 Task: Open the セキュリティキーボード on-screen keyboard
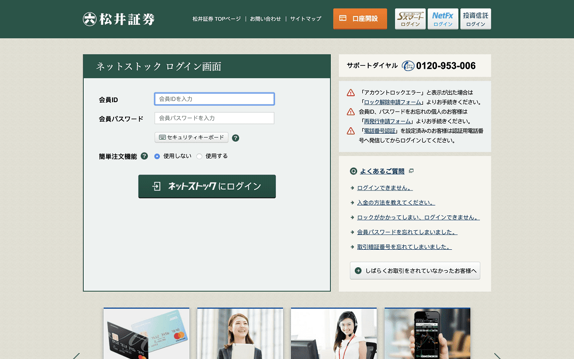[191, 137]
